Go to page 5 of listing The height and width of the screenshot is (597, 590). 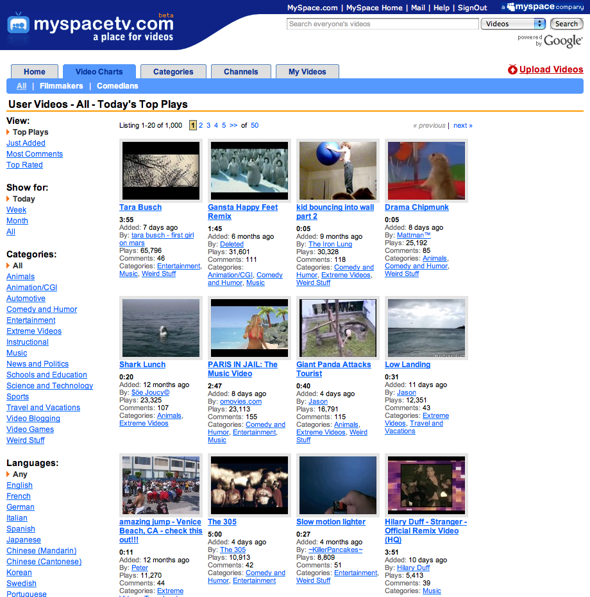tap(224, 125)
